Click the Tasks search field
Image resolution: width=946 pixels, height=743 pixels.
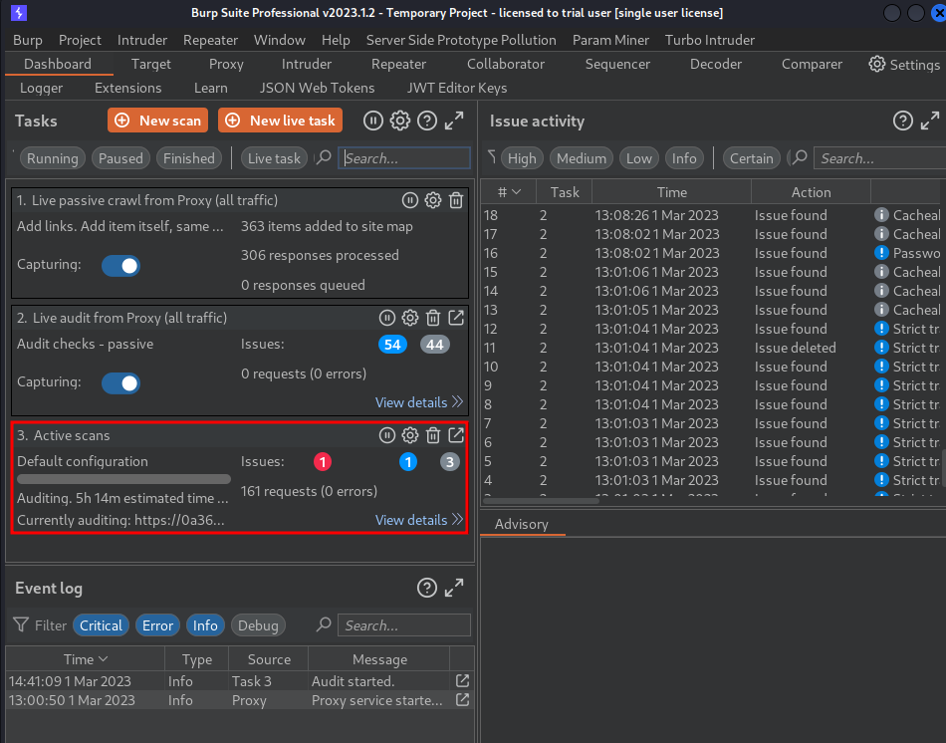(404, 158)
